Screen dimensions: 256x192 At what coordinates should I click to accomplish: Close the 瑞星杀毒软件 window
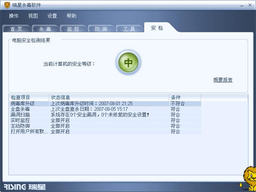click(250, 5)
